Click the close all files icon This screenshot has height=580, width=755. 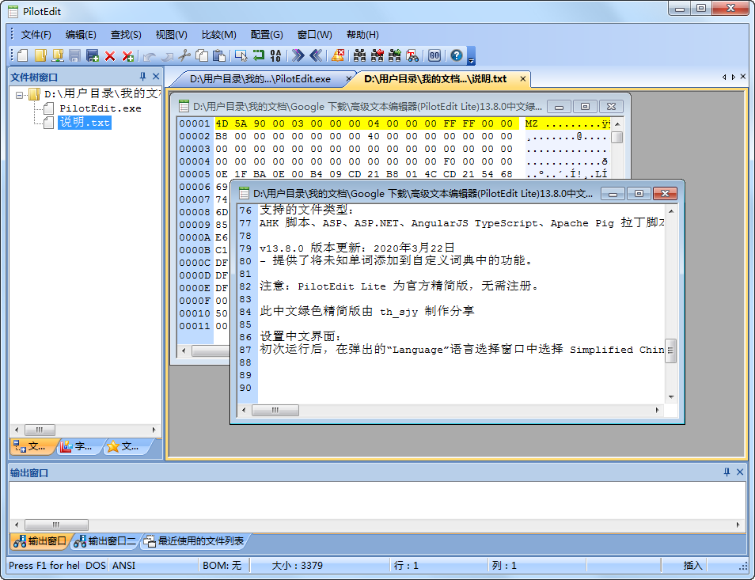tap(127, 56)
